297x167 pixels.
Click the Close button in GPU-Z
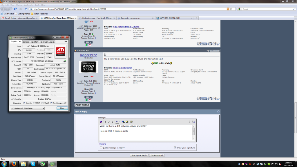(x=62, y=108)
